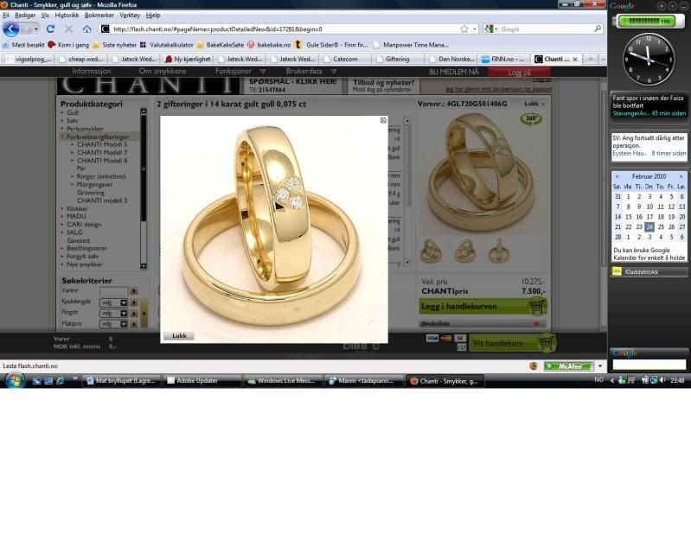Viewport: 691px width, 534px height.
Task: Select the first ring thumbnail below product image
Action: click(430, 251)
